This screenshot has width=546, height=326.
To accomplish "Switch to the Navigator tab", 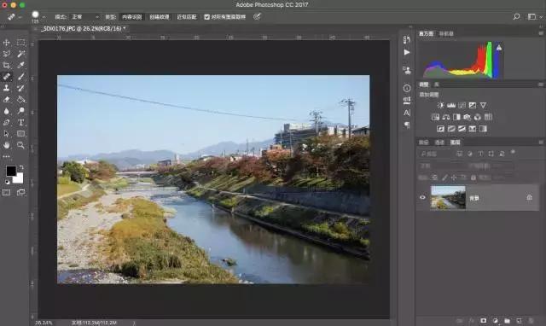I will [446, 33].
